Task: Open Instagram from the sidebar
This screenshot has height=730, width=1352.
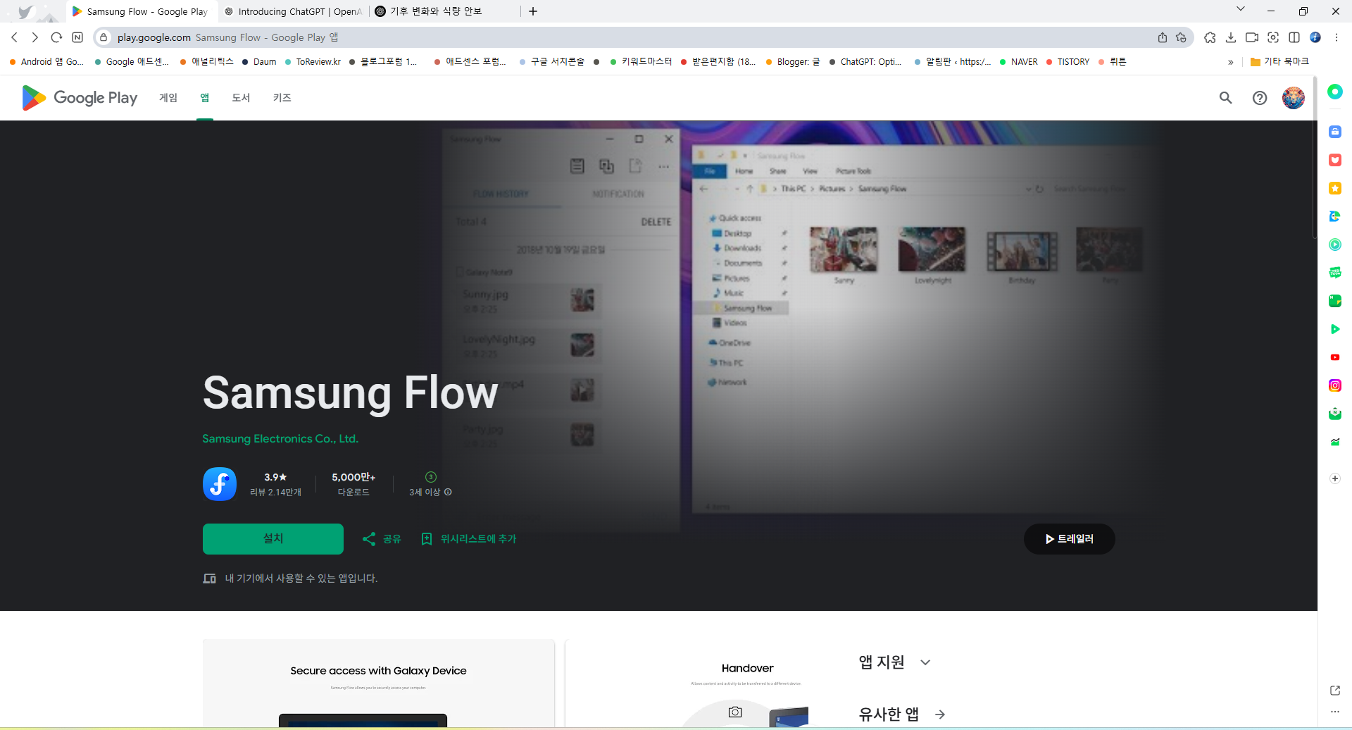Action: coord(1335,385)
